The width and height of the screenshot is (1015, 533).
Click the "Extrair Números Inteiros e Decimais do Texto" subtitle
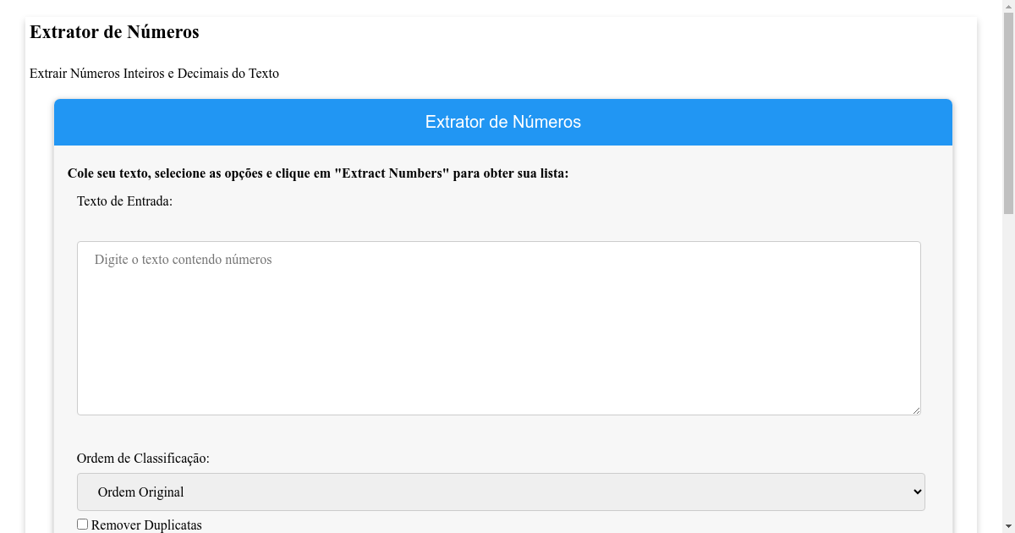(154, 74)
